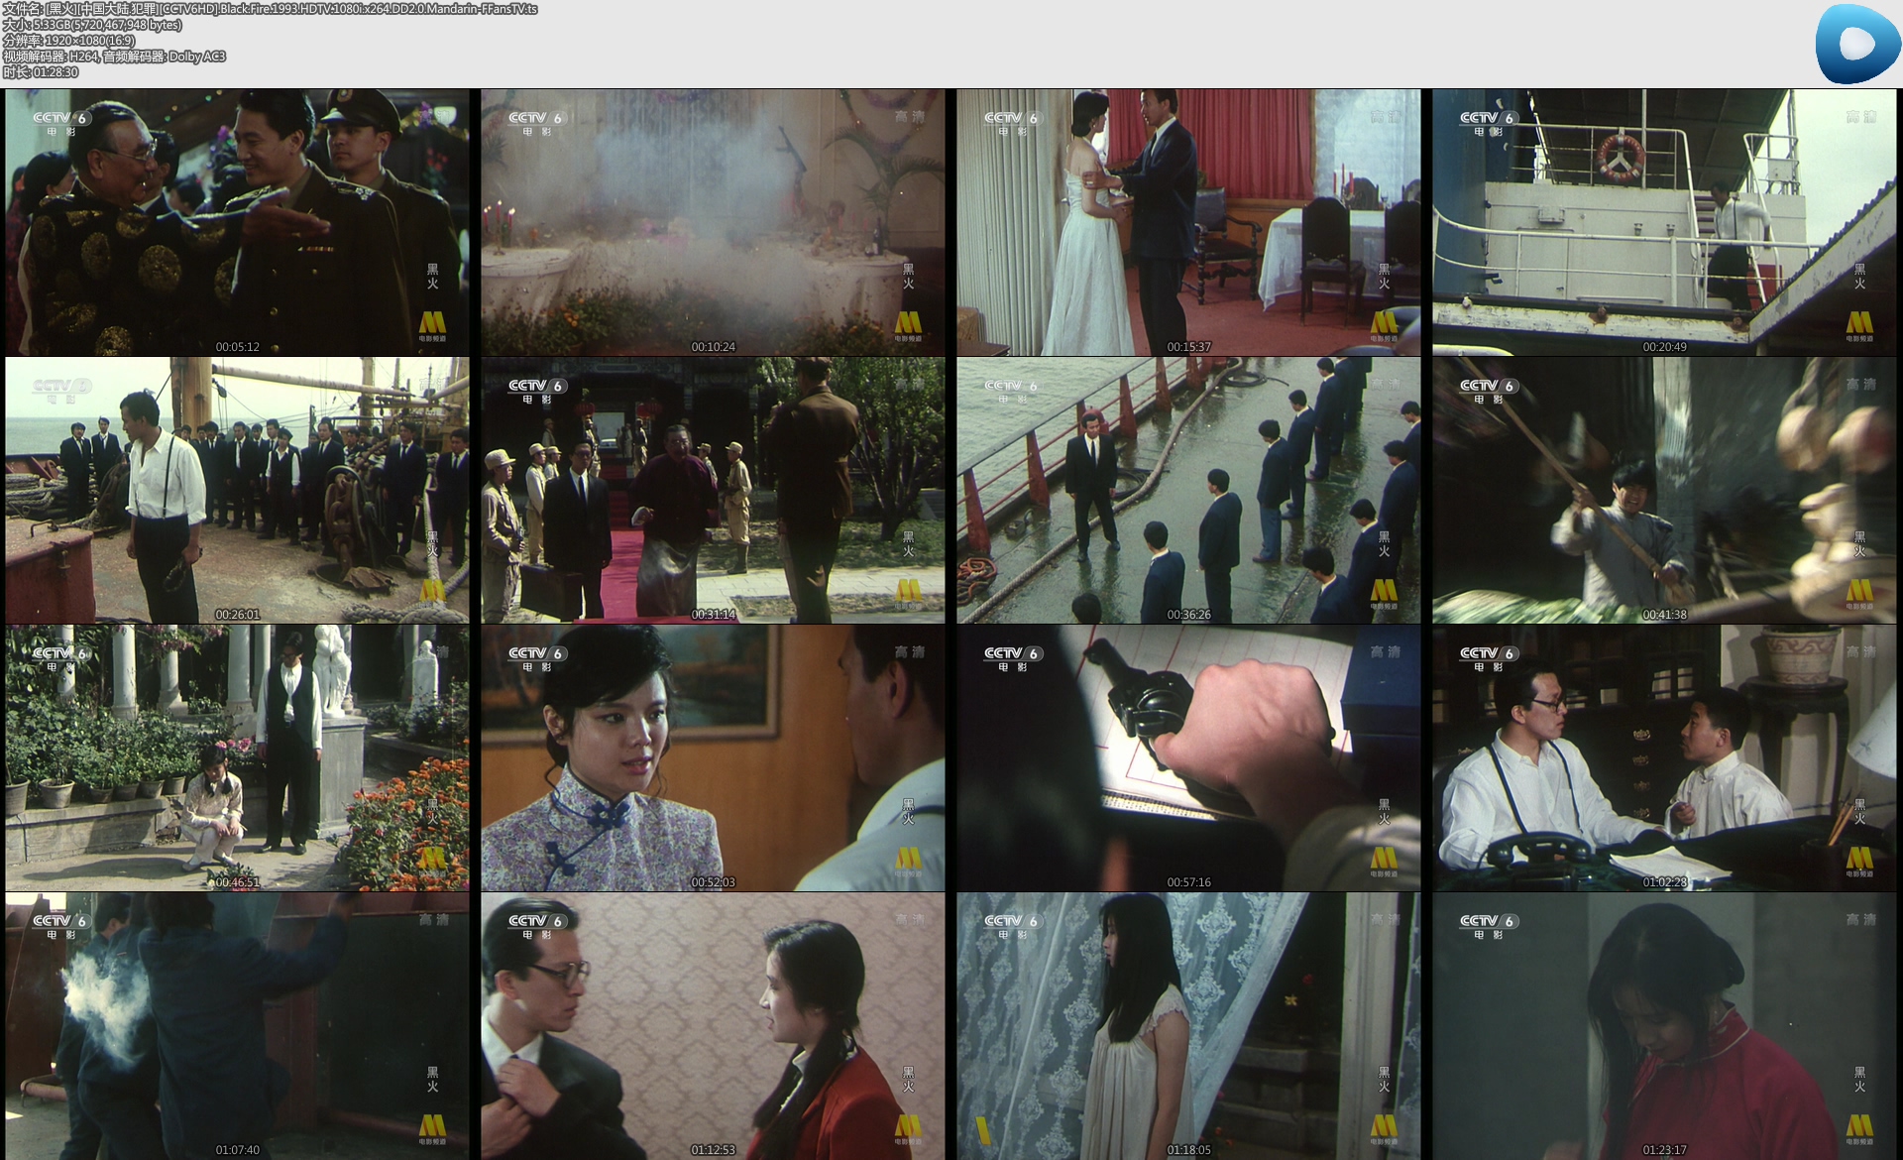Select the smoke explosion frame at 00:10:24
1903x1160 pixels.
coord(713,222)
